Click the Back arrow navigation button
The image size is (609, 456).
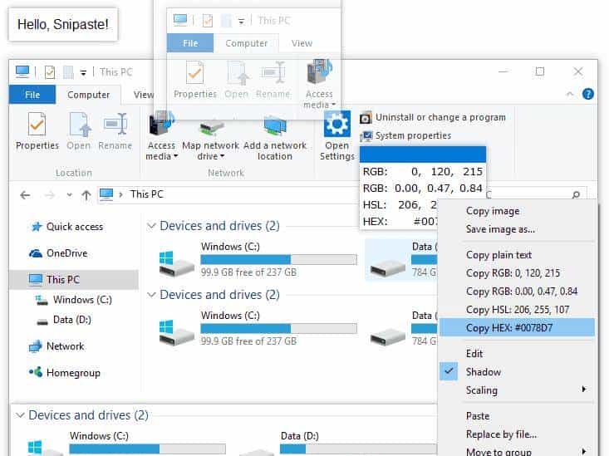[25, 195]
